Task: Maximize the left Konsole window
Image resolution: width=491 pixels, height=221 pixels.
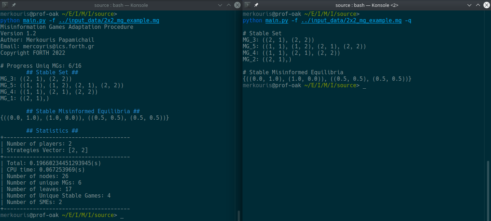Action: click(x=229, y=5)
